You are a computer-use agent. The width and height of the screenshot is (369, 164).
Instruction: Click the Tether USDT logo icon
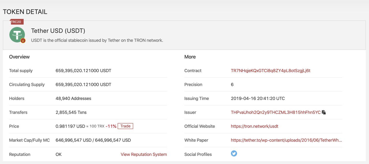pos(17,35)
